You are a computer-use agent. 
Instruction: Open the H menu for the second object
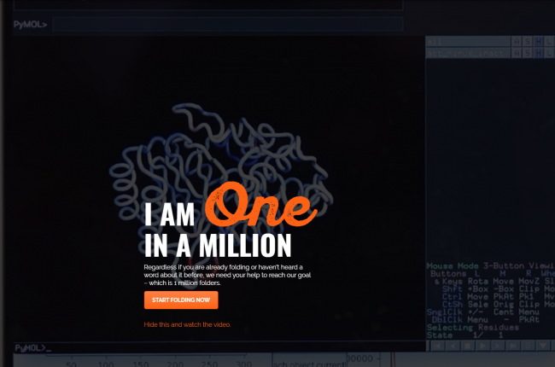pyautogui.click(x=538, y=53)
